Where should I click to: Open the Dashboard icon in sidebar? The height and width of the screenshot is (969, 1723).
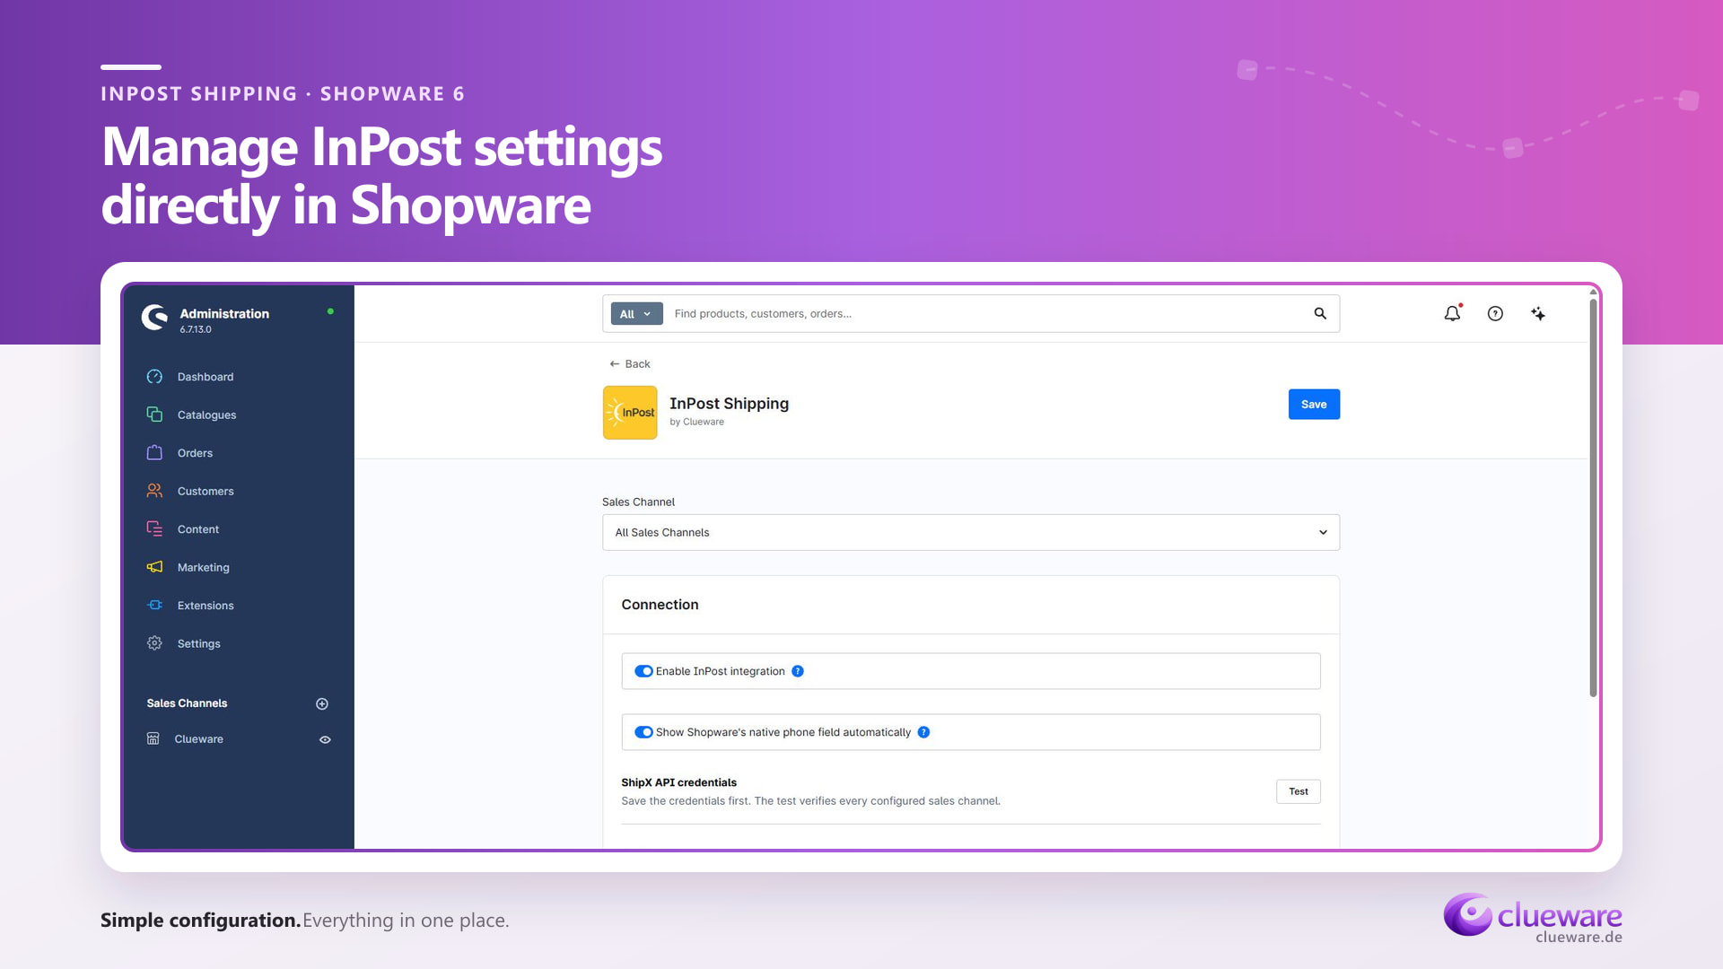tap(154, 377)
